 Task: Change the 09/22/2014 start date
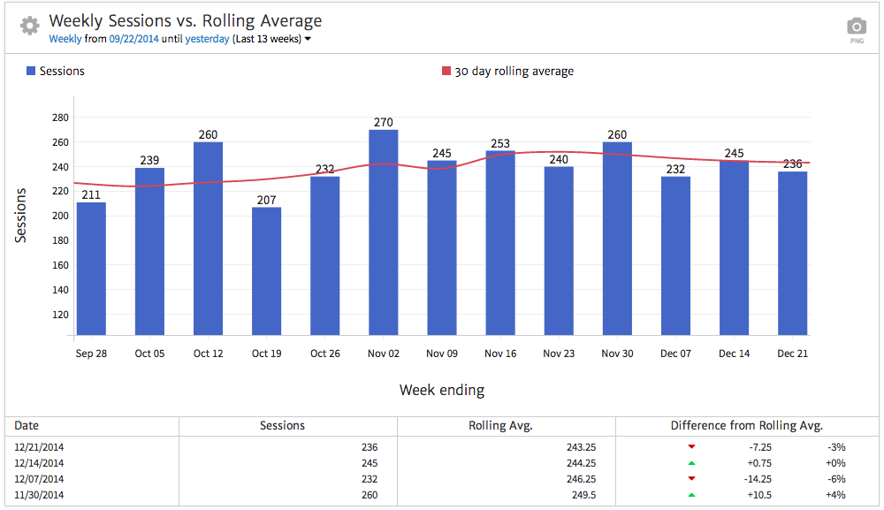pyautogui.click(x=134, y=39)
